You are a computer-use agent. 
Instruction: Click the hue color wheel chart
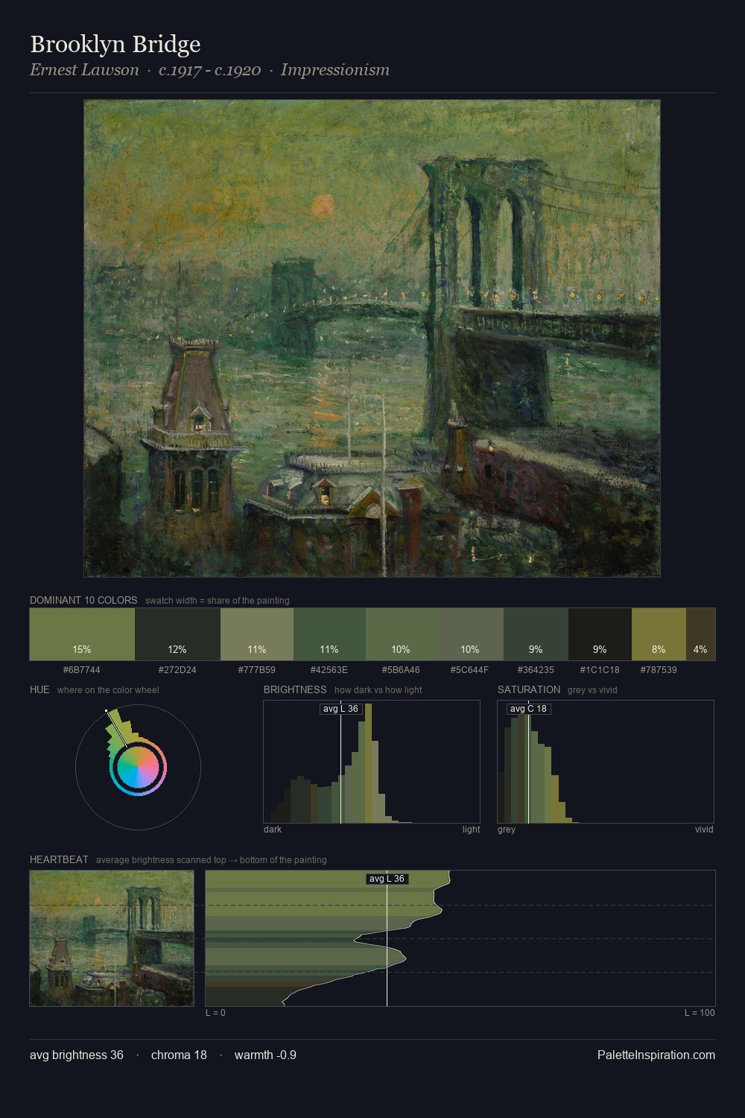click(138, 767)
